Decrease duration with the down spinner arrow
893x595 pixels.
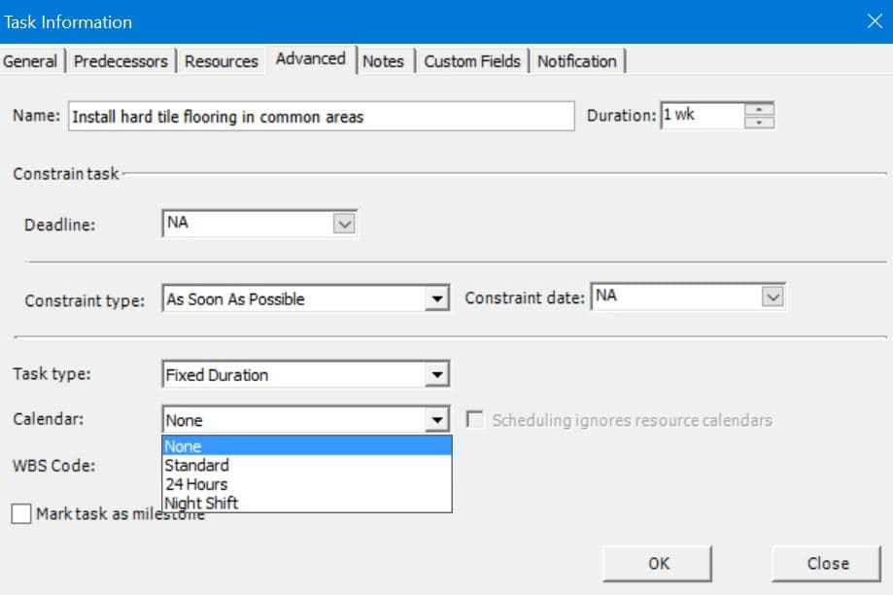[x=758, y=122]
